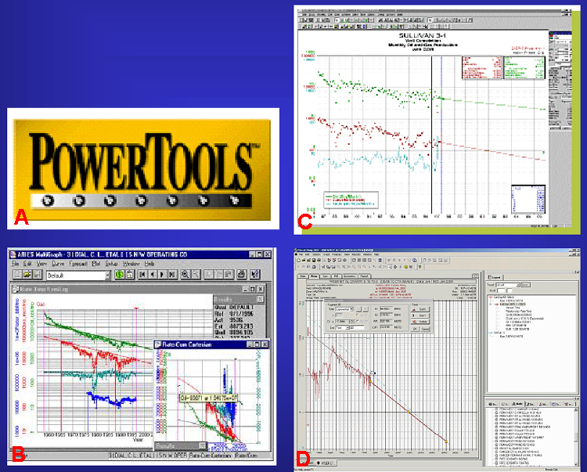Click the green globe icon in ARIES toolbar
587x472 pixels.
click(119, 275)
